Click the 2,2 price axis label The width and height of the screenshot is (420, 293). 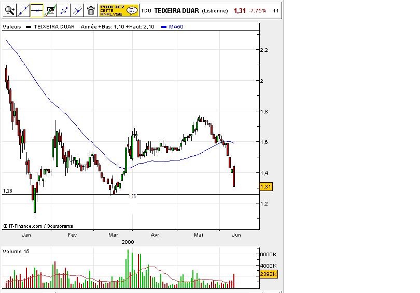point(264,50)
